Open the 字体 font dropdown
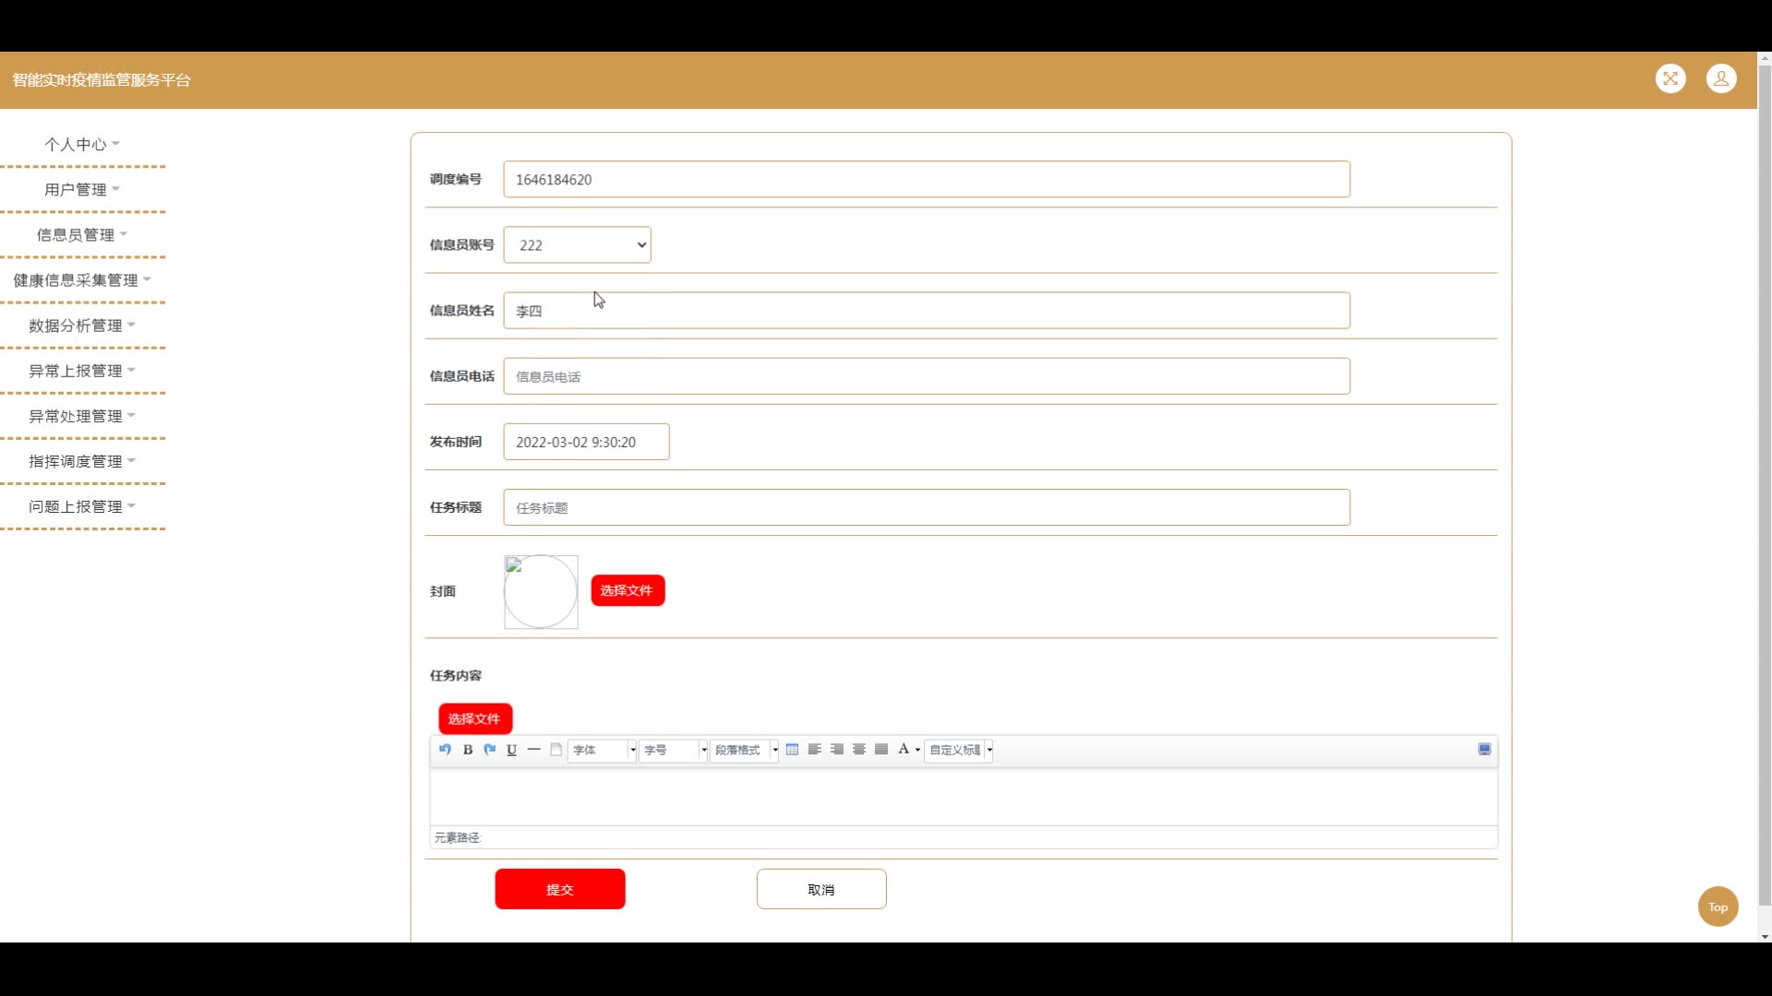Screen dimensions: 1772x996 [x=603, y=751]
